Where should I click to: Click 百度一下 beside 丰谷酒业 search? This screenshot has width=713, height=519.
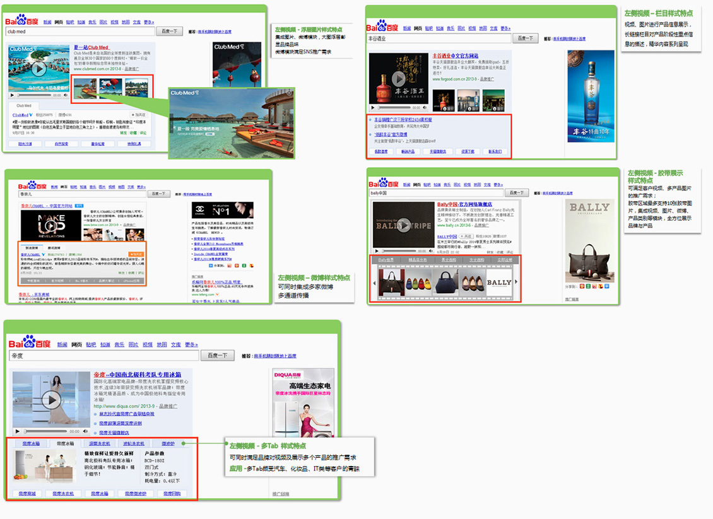coord(525,38)
